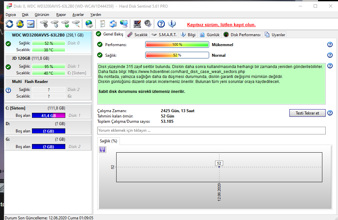Click the Durum Son Güncelleme status bar text
The width and height of the screenshot is (338, 220).
[49, 218]
